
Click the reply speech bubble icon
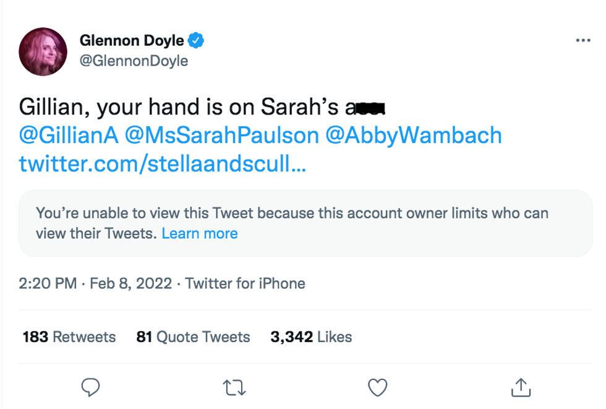tap(91, 387)
